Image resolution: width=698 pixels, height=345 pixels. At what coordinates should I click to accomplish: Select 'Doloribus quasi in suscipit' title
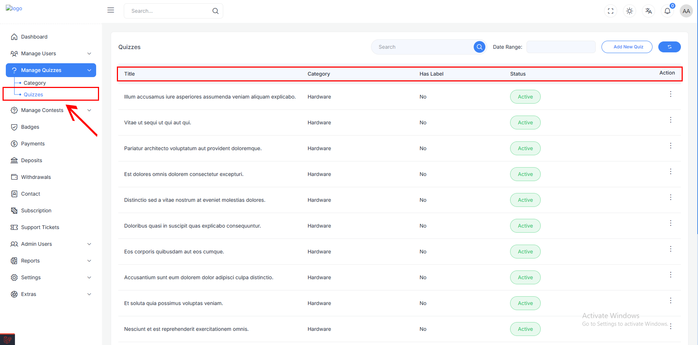(x=193, y=226)
